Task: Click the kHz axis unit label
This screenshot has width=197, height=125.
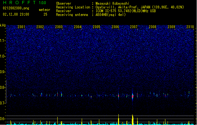Action: click(3, 25)
